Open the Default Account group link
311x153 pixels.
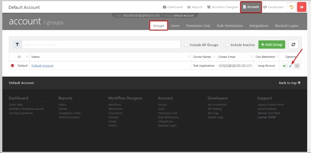42,66
